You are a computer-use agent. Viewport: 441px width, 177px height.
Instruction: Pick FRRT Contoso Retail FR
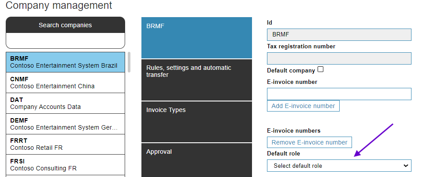click(x=65, y=144)
